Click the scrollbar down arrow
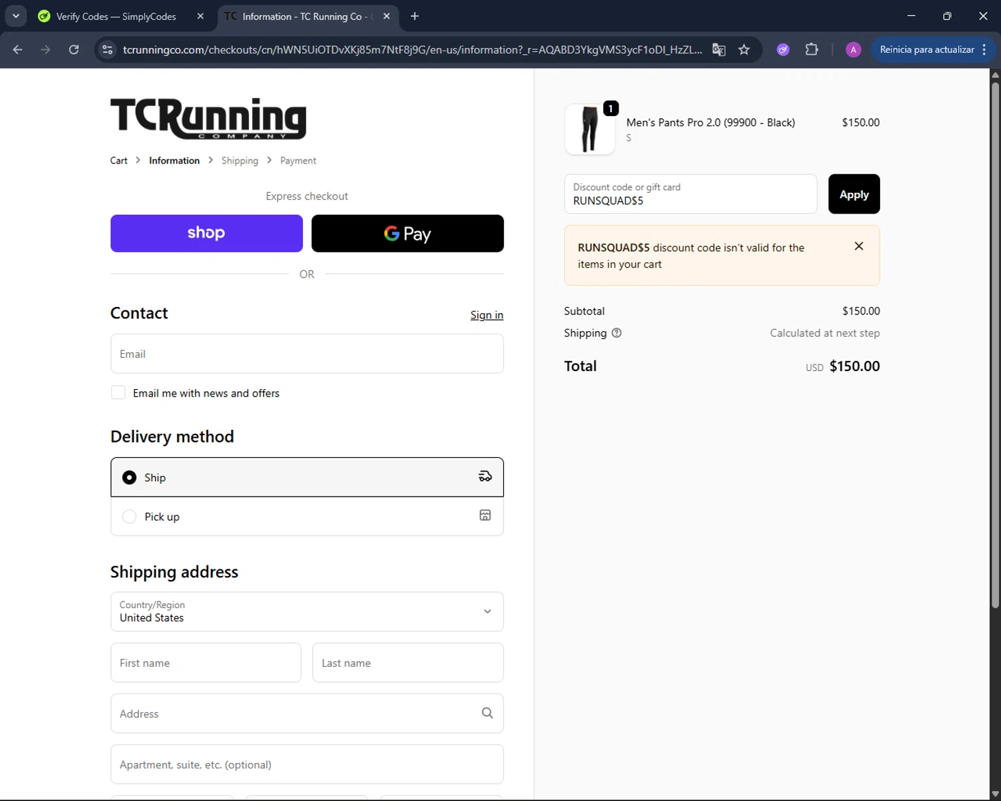The width and height of the screenshot is (1001, 801). click(995, 794)
